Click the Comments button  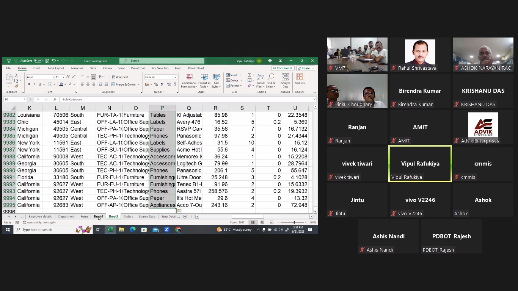[283, 68]
